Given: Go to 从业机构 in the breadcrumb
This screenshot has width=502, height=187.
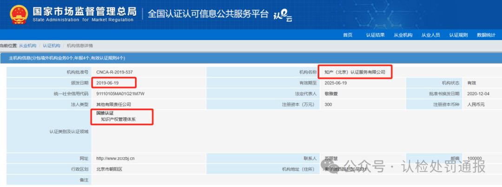Looking at the screenshot, I should [x=27, y=46].
